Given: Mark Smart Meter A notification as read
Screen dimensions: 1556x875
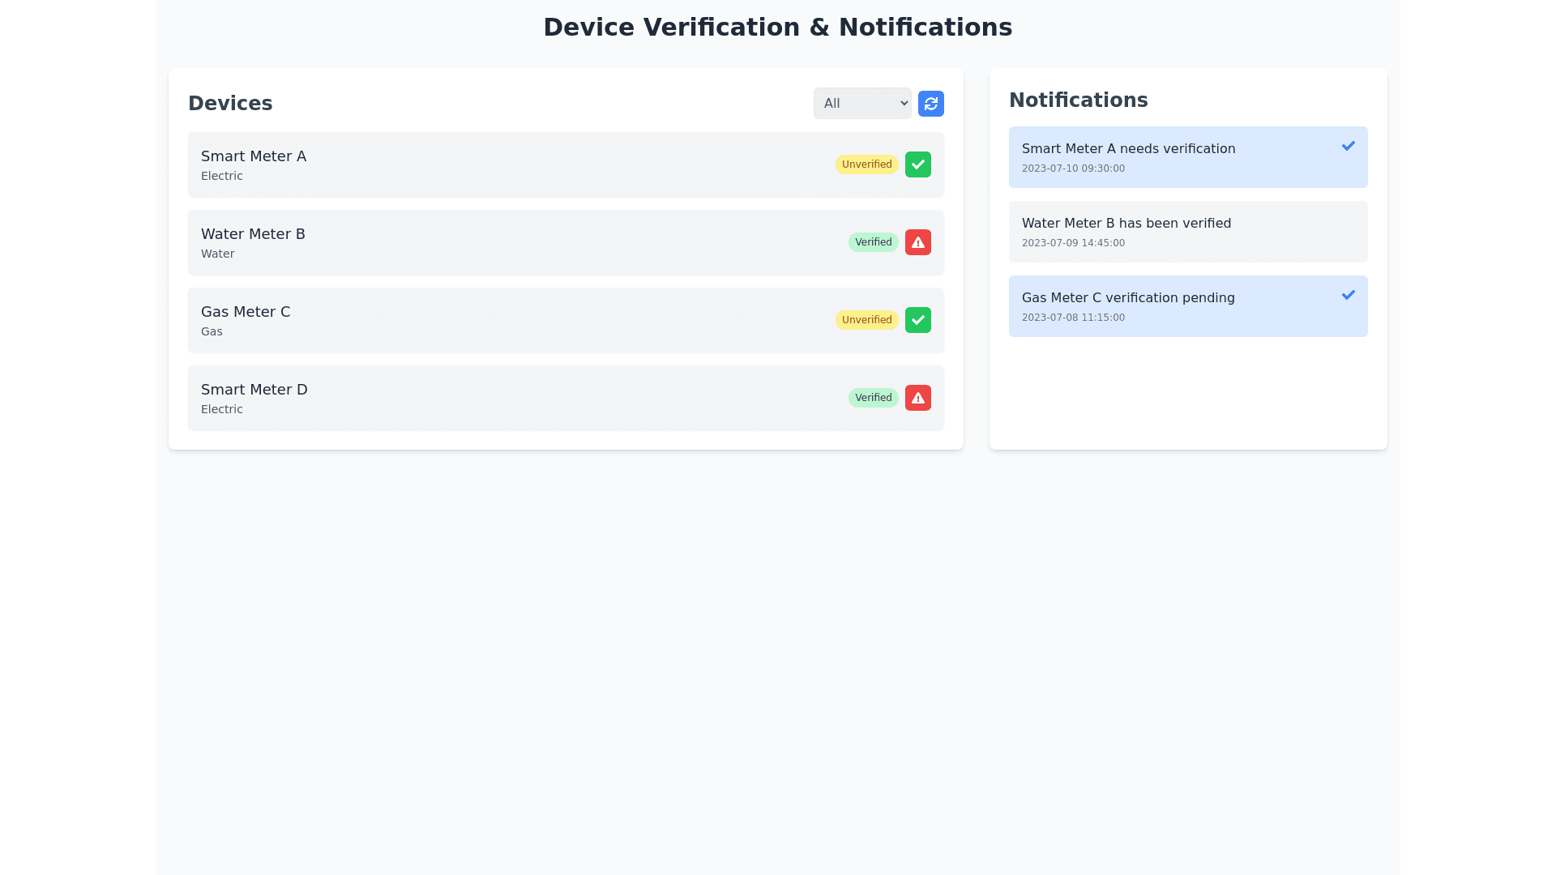Looking at the screenshot, I should coord(1348,146).
